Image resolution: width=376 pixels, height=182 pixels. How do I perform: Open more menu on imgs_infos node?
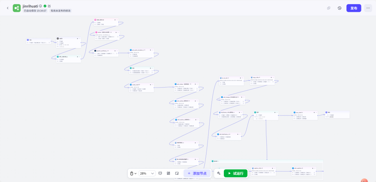(x=273, y=77)
